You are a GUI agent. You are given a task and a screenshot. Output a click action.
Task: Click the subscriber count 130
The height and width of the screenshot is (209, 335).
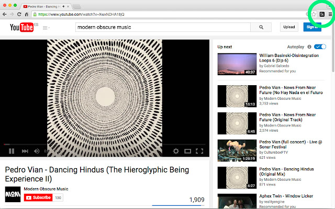pos(58,198)
